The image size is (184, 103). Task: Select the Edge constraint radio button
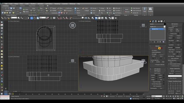pyautogui.click(x=175, y=29)
